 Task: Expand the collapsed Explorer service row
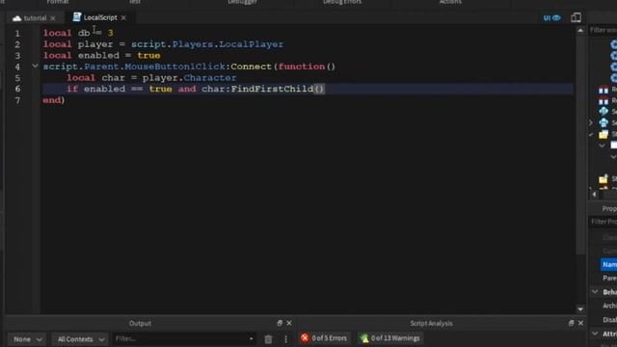coord(591,123)
